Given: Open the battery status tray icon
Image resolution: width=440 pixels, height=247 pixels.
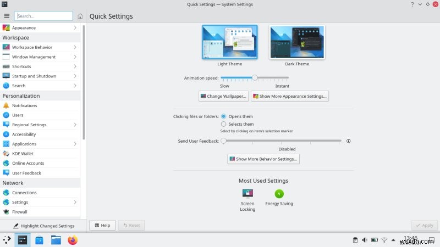Looking at the screenshot, I should click(375, 240).
